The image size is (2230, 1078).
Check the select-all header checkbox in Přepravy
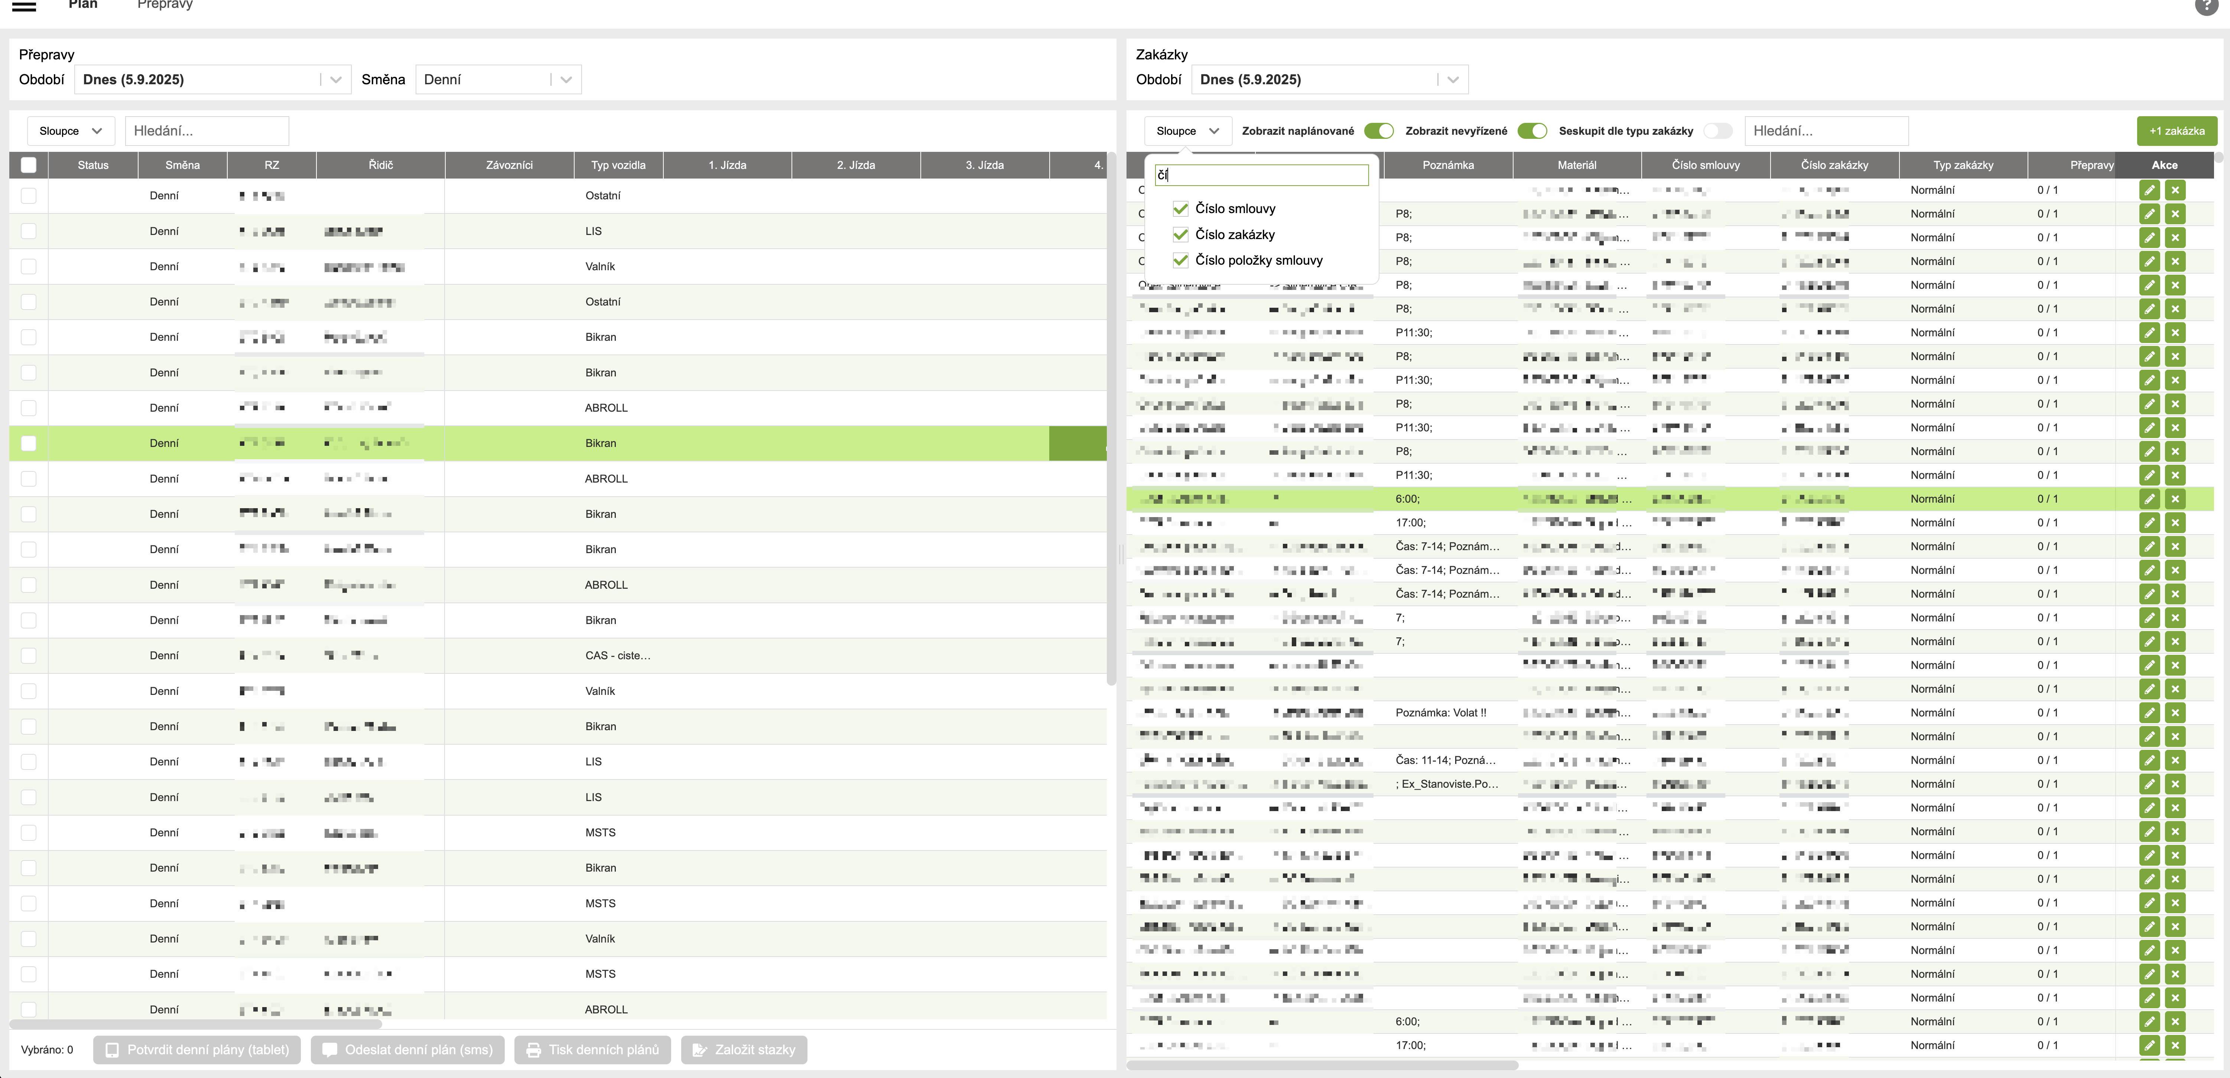(29, 165)
